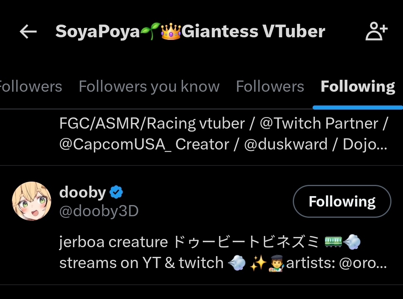403x299 pixels.
Task: Switch to the Followers you know tab
Action: point(149,86)
